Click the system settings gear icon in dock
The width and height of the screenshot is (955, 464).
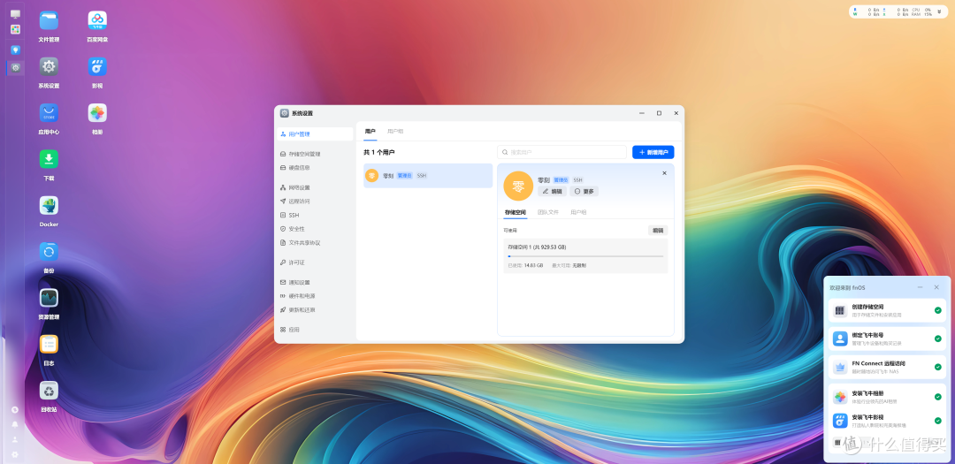[15, 67]
